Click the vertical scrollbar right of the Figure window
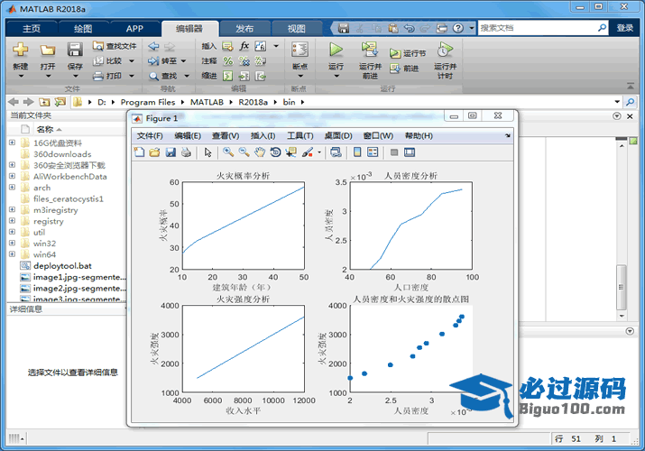Viewport: 645px width, 451px height. coord(620,287)
